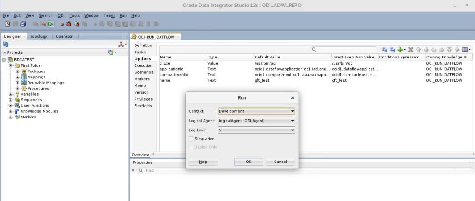Click the Move to Top icon in options toolbar
Image resolution: width=475 pixels, height=201 pixels.
point(449,49)
